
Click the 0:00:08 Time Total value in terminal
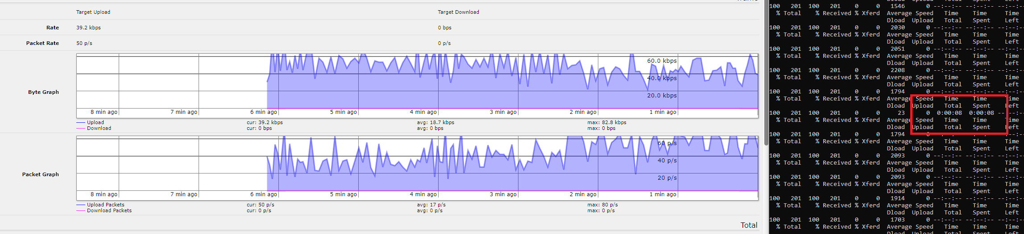coord(949,113)
